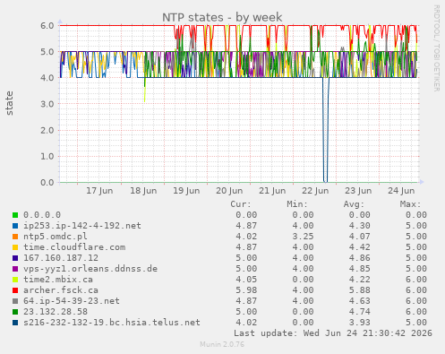
Task: Click the navy swatch for s216-232-132-19.bc.hsia.telus.net
Action: pyautogui.click(x=15, y=323)
